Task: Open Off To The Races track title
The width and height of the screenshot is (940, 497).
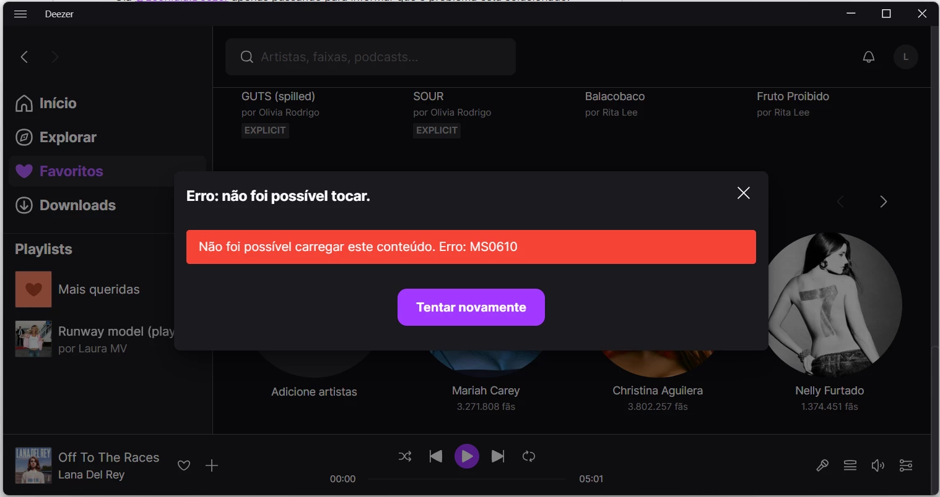Action: click(109, 457)
